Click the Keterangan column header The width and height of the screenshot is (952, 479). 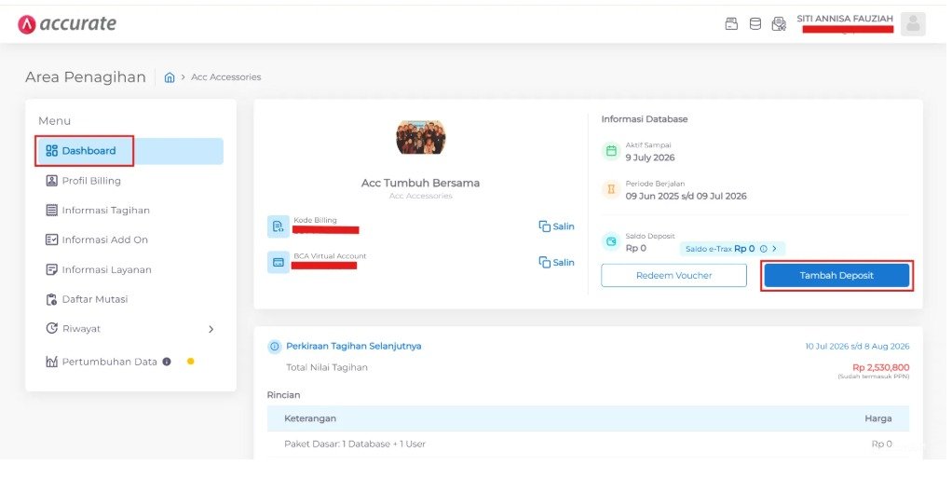click(309, 418)
